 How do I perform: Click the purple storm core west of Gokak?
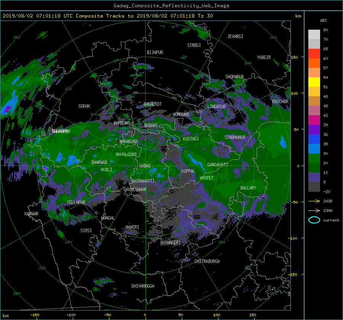(8, 108)
